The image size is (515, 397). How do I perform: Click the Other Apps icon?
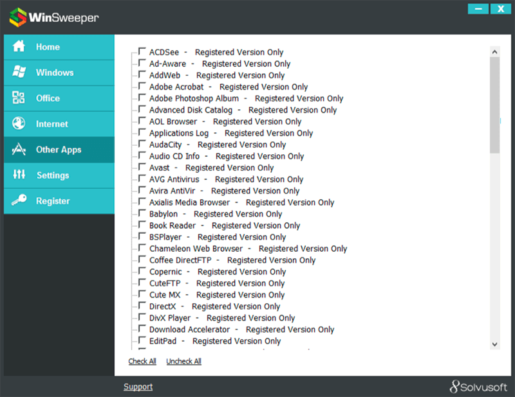[x=19, y=149]
